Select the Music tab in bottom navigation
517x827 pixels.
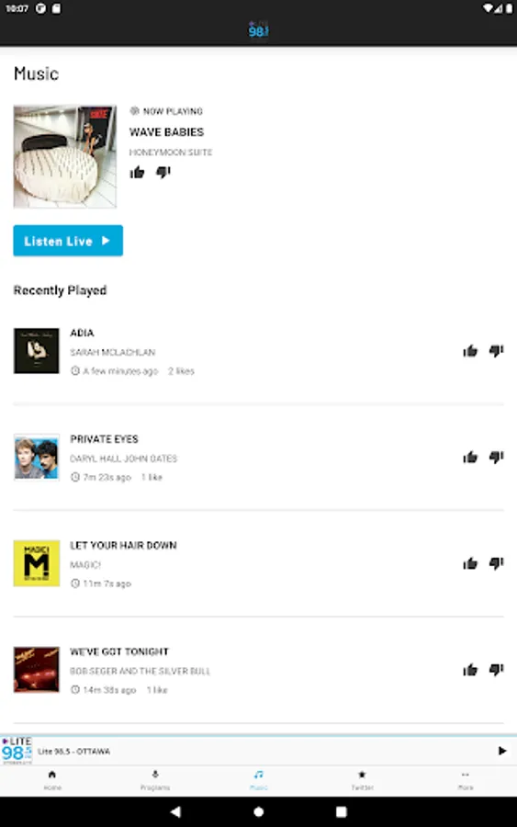point(258,780)
